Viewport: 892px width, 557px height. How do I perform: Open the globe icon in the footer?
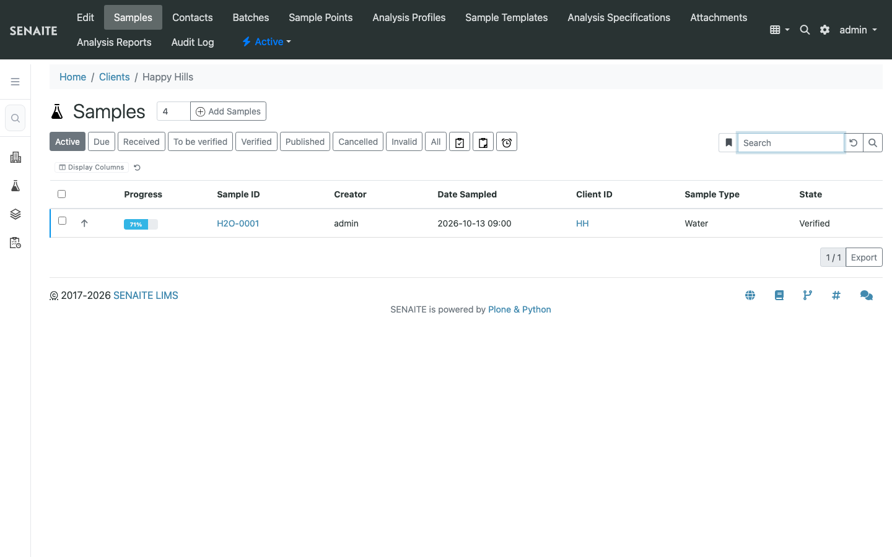pos(750,295)
